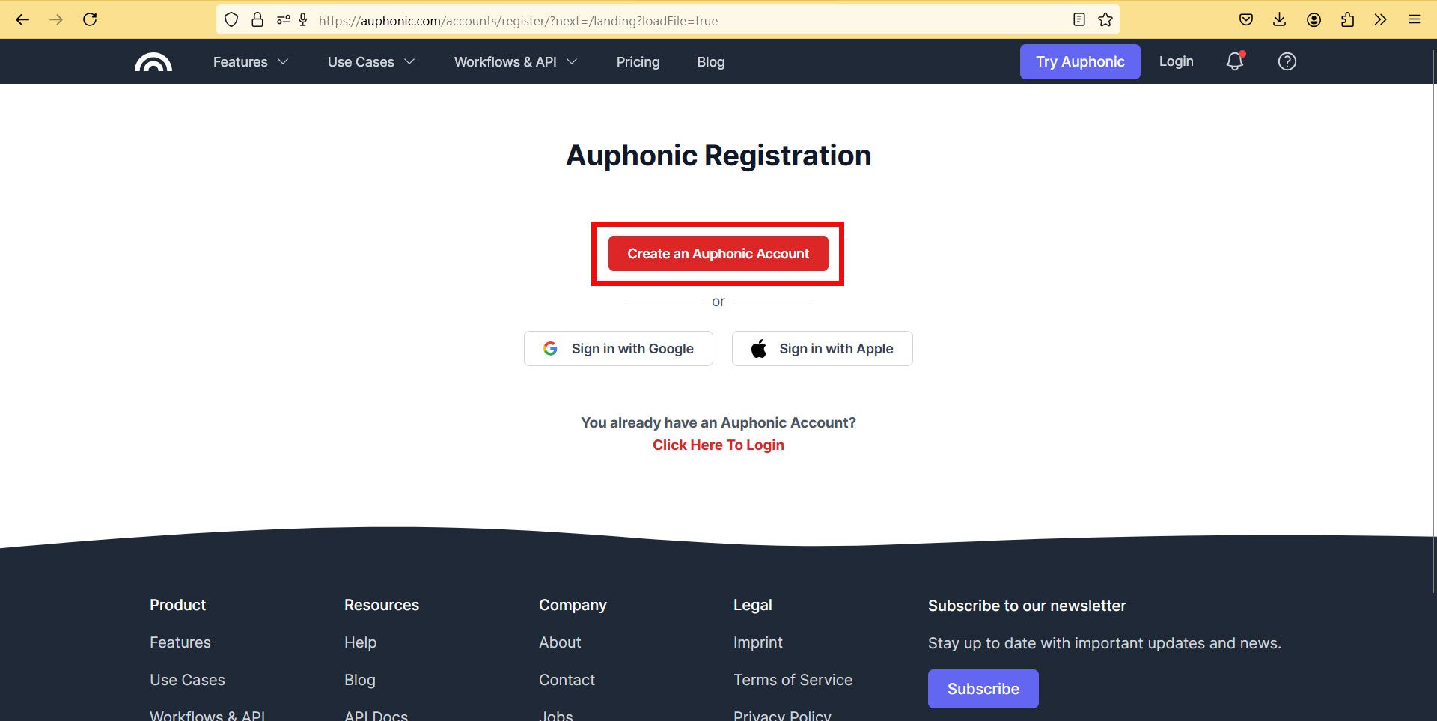Expand the Use Cases dropdown menu
The image size is (1437, 721).
(371, 62)
